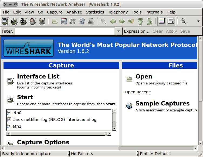Screen dimensions: 203x157
Task: Open the File menu
Action: pyautogui.click(x=6, y=12)
